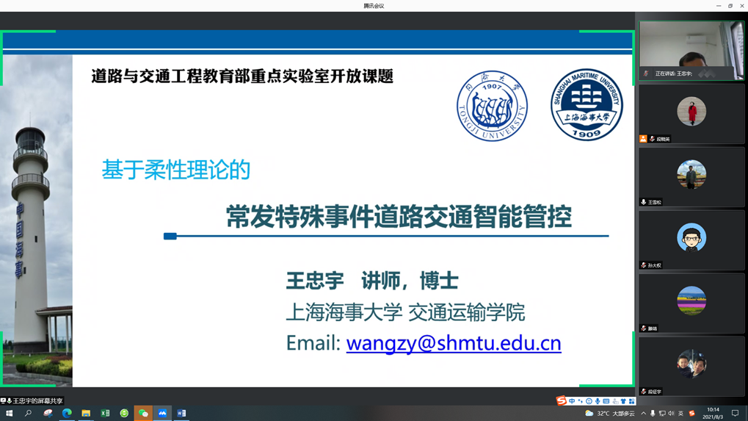Toggle Sogou Chinese/English input mode
Image resolution: width=748 pixels, height=421 pixels.
click(572, 401)
